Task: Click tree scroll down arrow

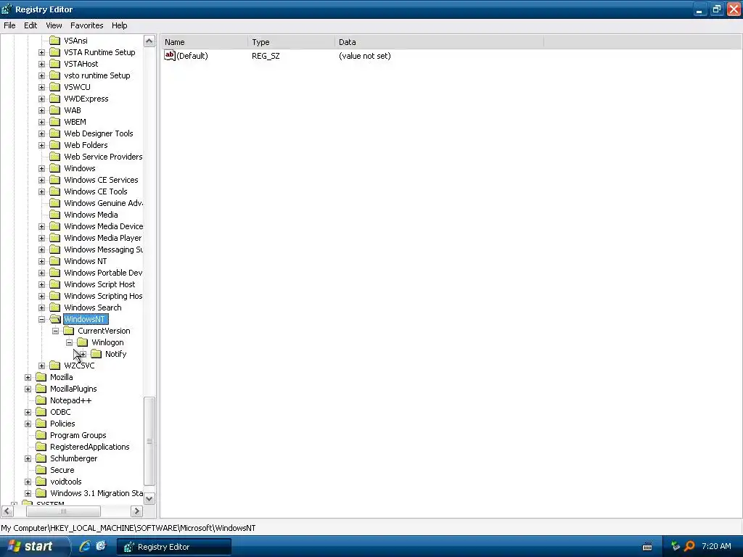Action: pos(149,498)
